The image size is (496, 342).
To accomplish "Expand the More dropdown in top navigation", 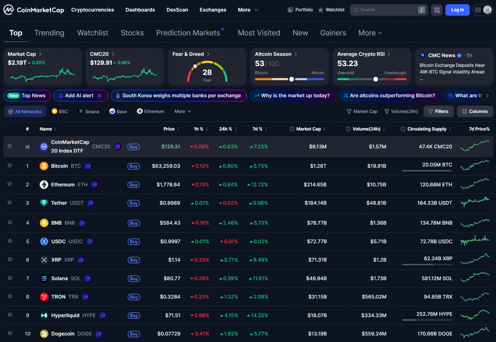I will click(x=248, y=10).
